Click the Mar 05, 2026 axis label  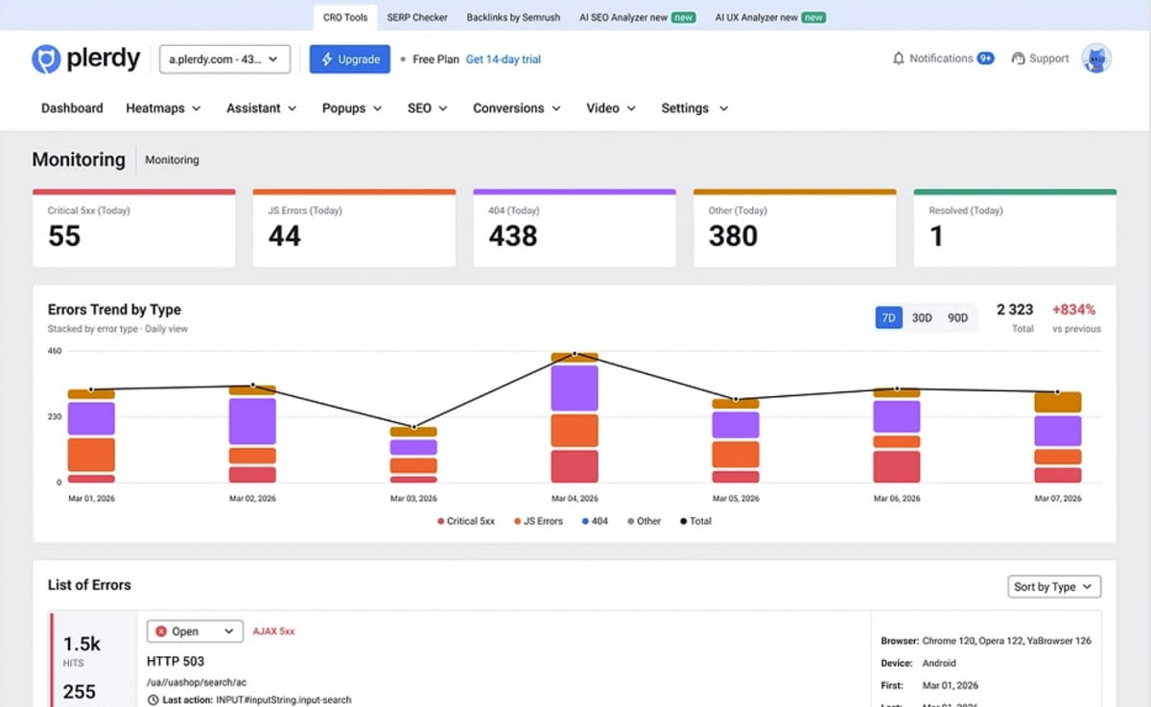[736, 499]
